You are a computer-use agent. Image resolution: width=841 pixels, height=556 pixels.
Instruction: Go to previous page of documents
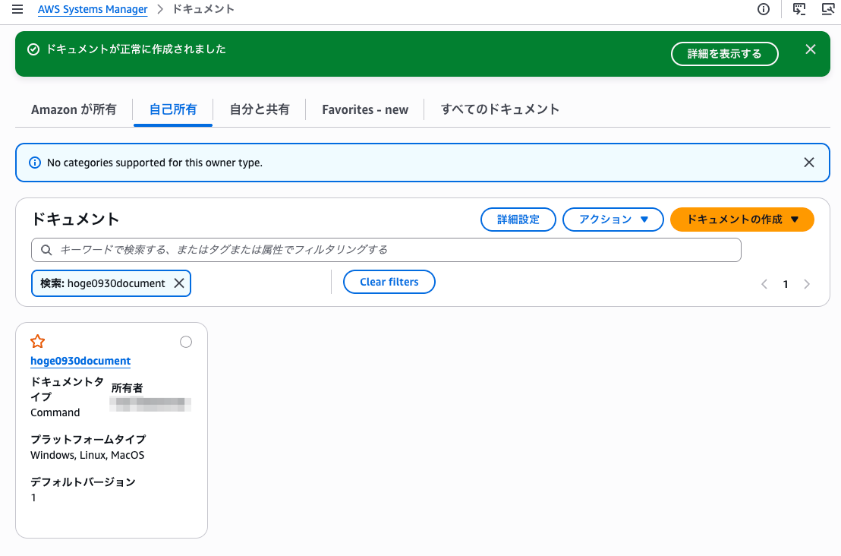(764, 284)
